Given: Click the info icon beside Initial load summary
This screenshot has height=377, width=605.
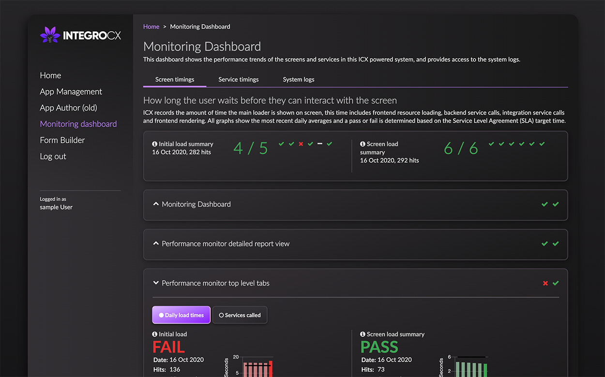Looking at the screenshot, I should point(155,144).
